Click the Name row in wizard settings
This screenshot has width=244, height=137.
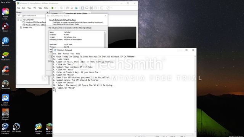[76, 32]
